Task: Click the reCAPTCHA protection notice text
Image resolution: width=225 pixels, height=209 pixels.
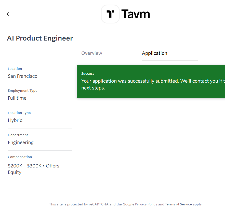Action: tap(92, 204)
